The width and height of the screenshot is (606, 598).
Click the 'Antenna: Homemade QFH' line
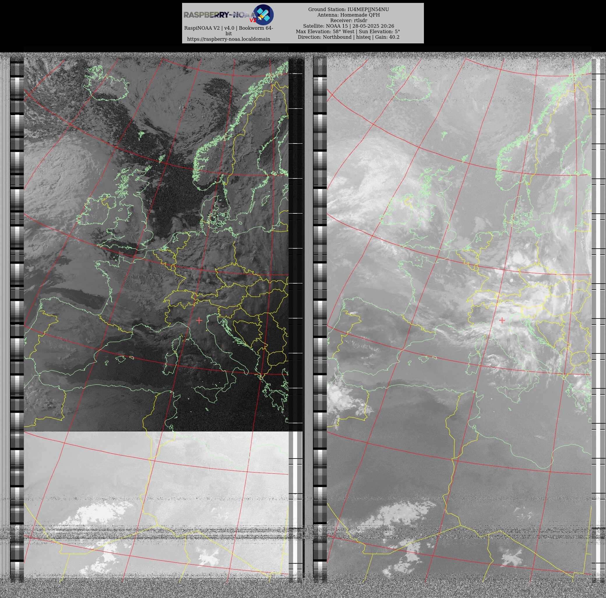[348, 15]
